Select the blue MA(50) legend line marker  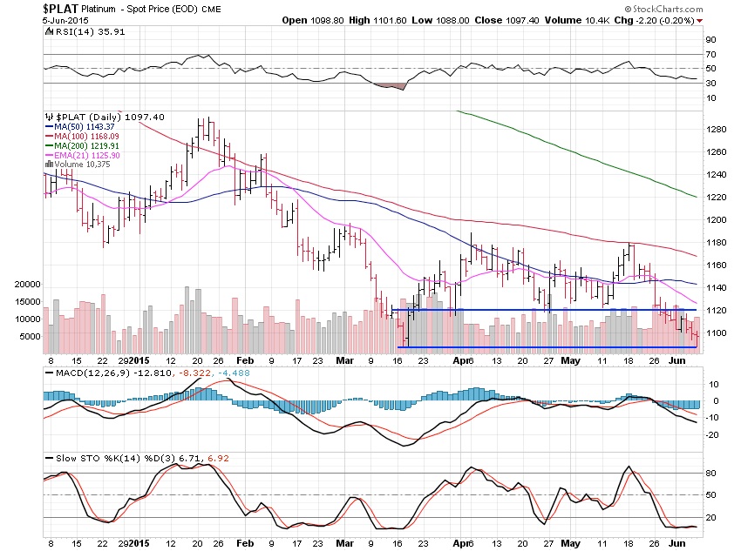tap(49, 127)
